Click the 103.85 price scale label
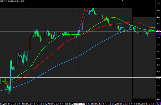The image size is (161, 105). pyautogui.click(x=158, y=44)
